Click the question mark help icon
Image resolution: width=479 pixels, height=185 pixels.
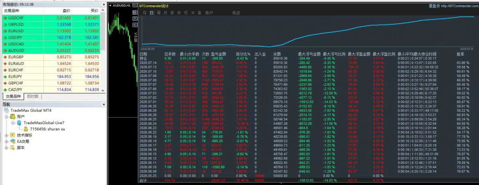(x=135, y=19)
